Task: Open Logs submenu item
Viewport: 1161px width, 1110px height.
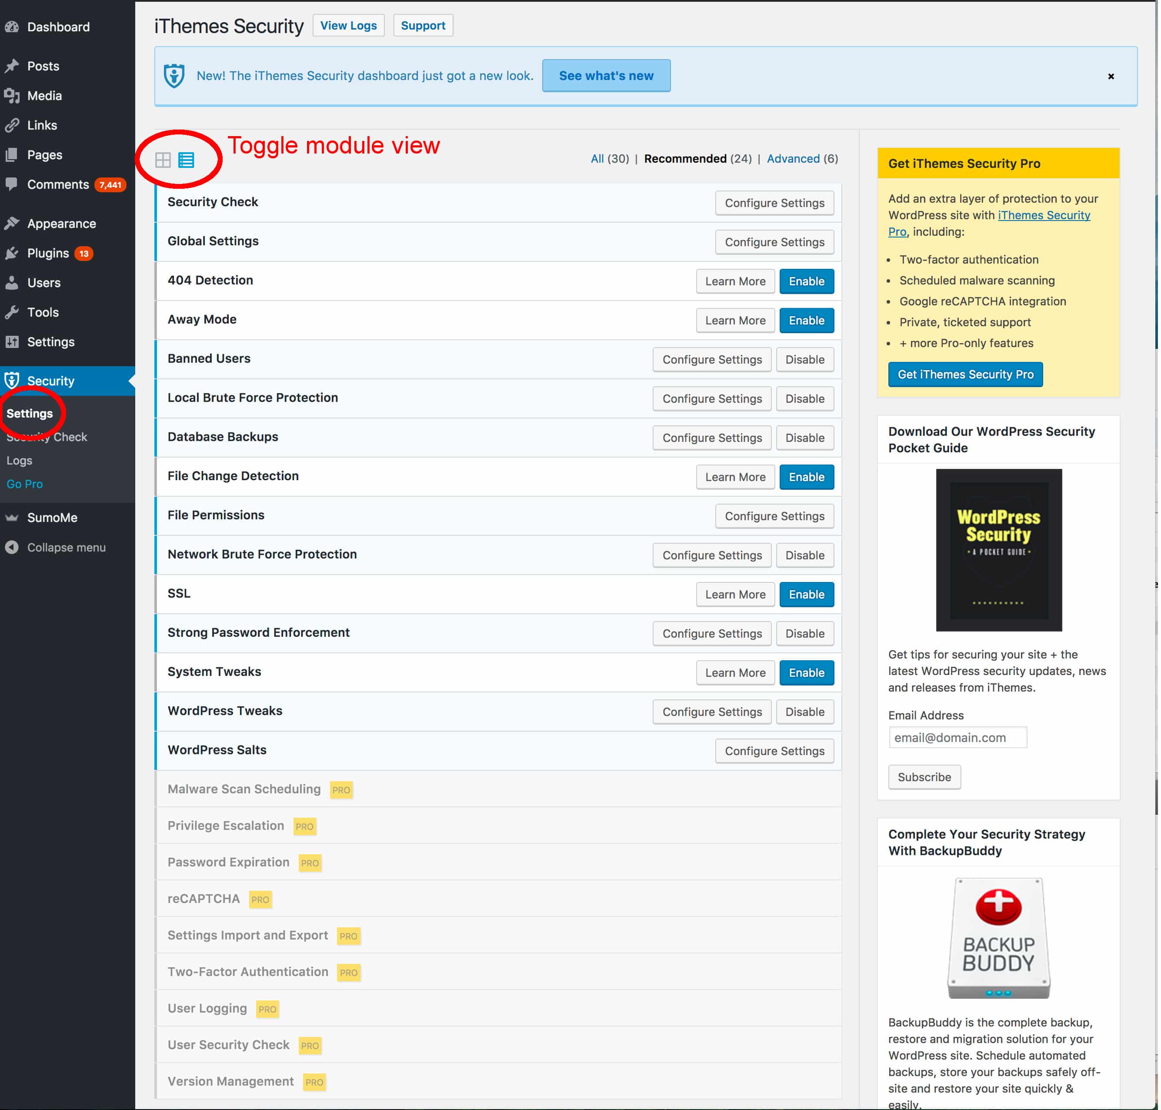Action: (20, 460)
